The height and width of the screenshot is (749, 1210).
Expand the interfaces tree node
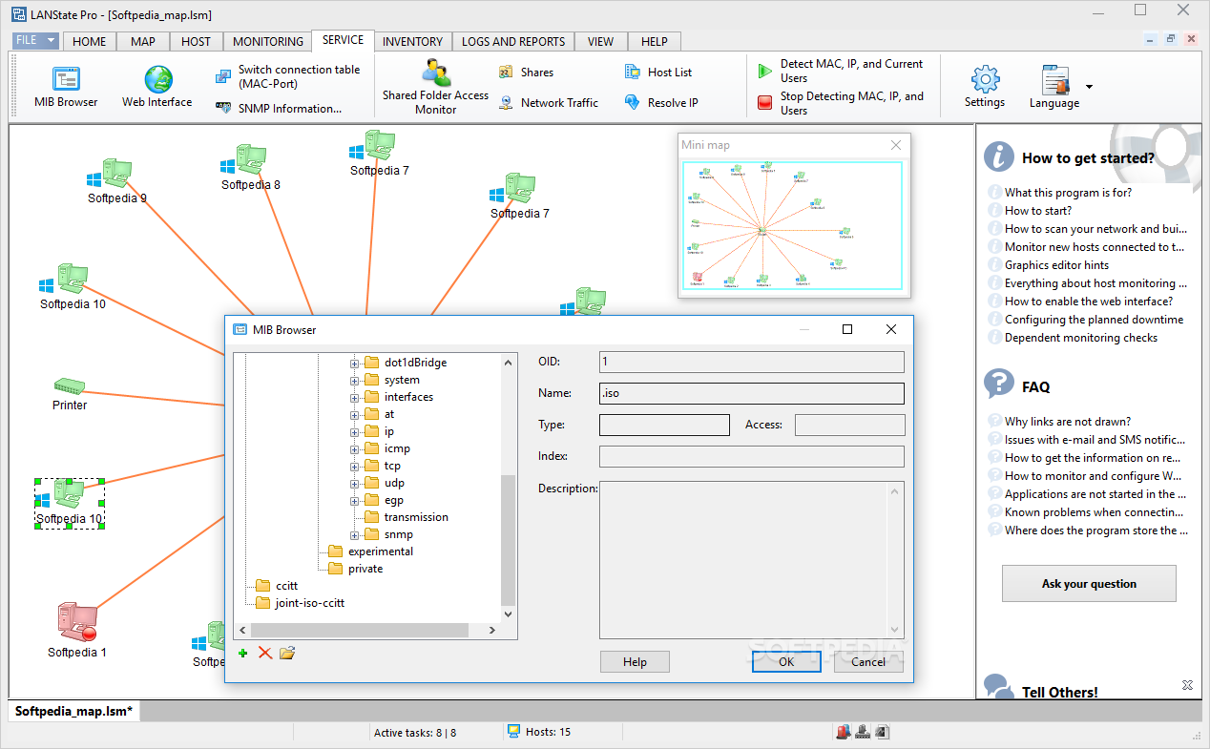click(x=354, y=398)
